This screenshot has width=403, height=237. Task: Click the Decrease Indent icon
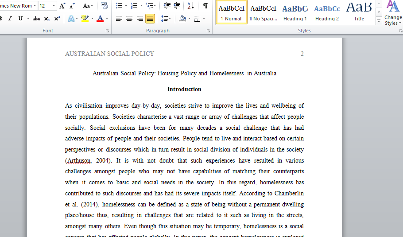coord(167,6)
